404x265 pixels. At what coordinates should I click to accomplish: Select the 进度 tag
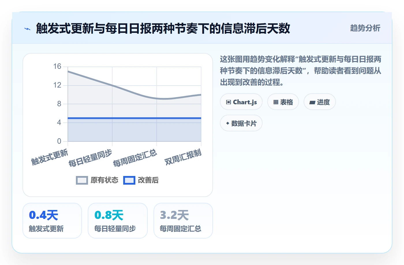click(x=320, y=102)
